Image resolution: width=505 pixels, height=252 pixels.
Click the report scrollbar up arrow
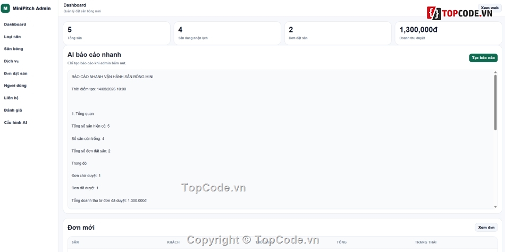tap(495, 72)
